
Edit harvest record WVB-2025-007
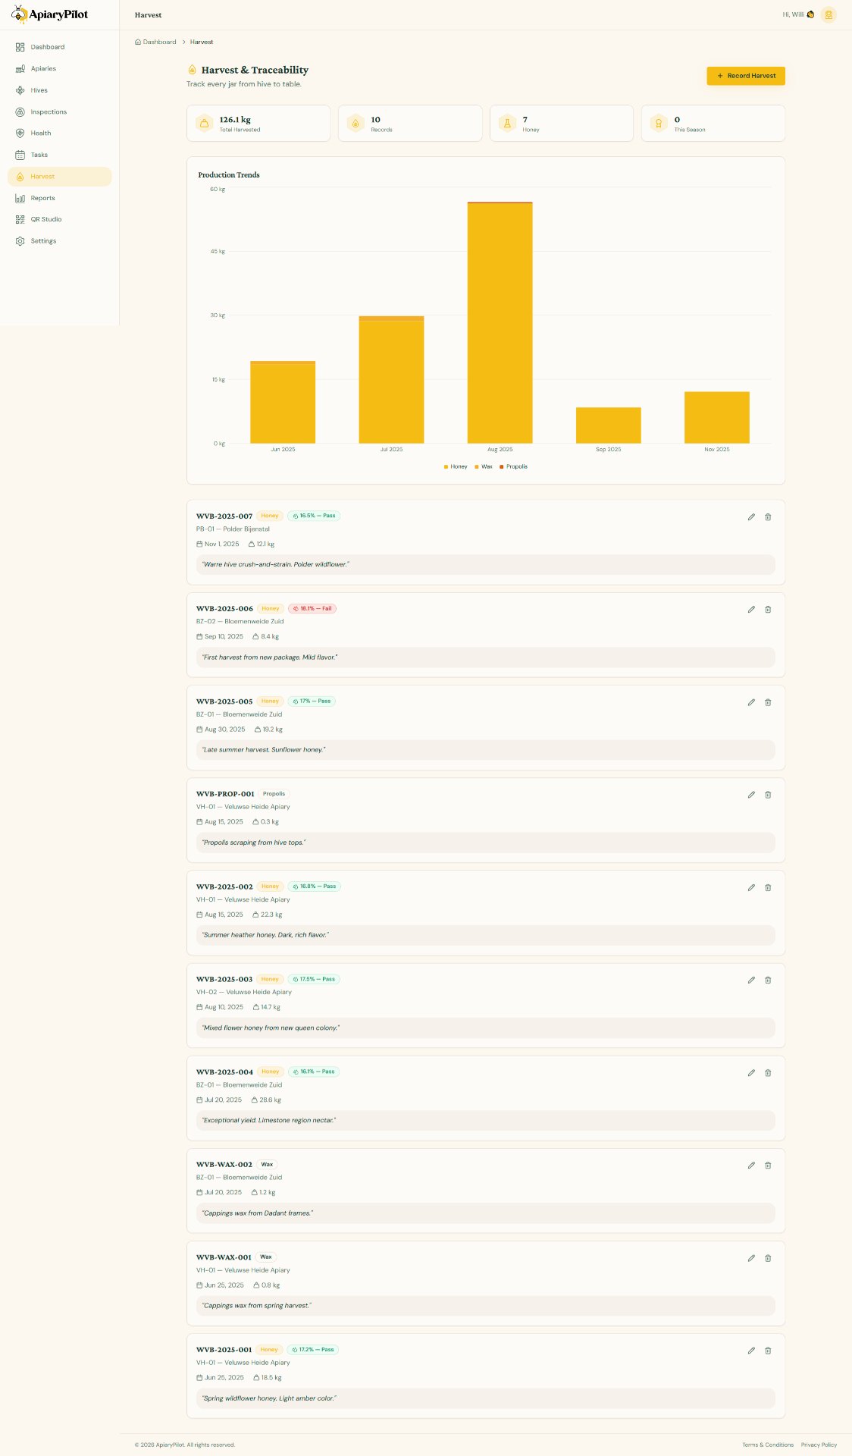[751, 517]
